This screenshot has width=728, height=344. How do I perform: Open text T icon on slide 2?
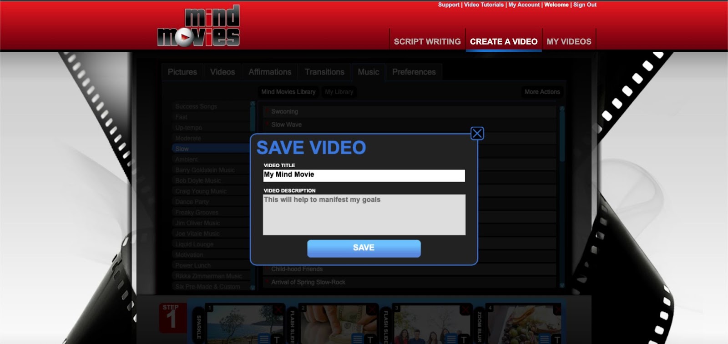tap(370, 339)
